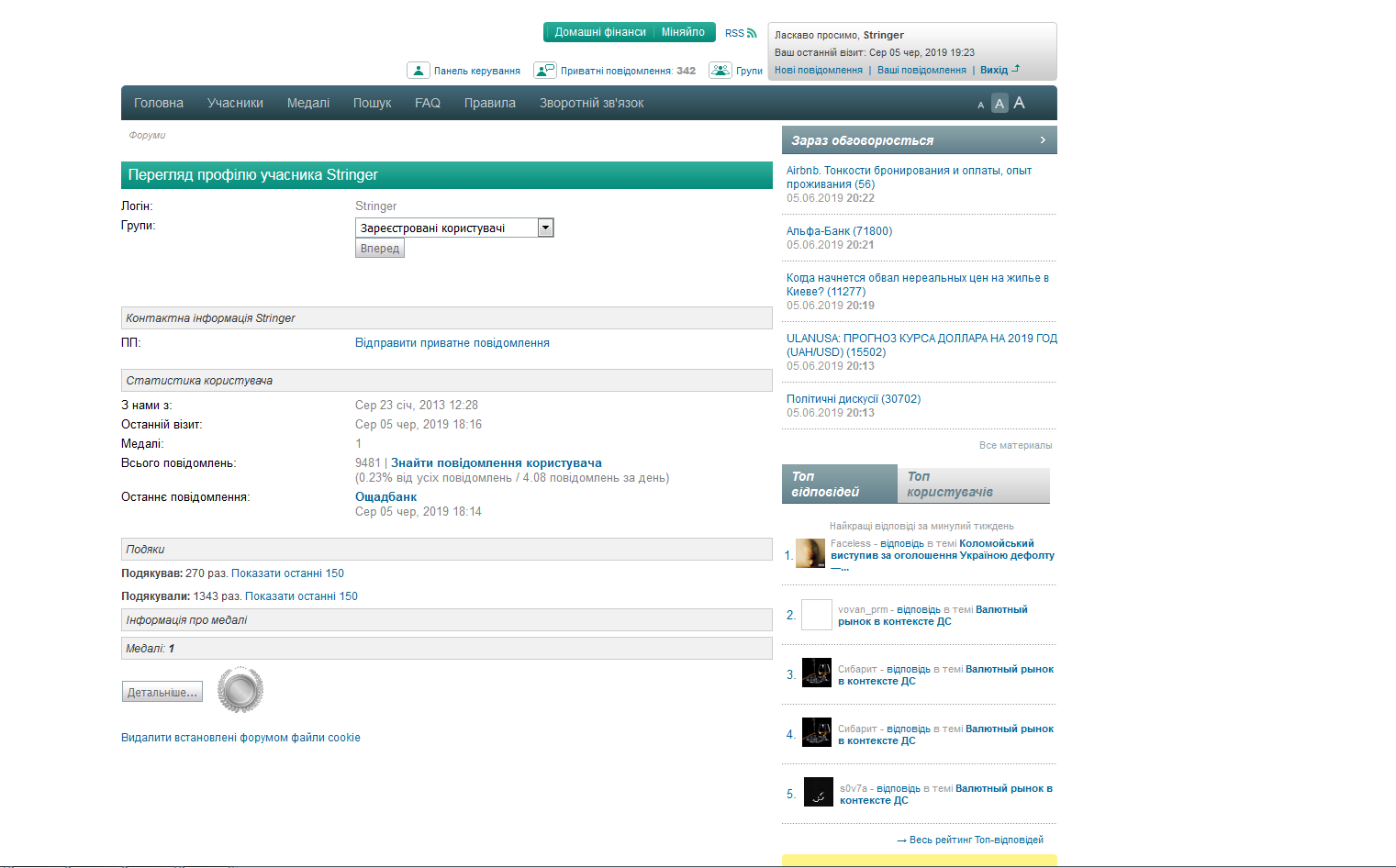1396x868 pixels.
Task: Click the Групи people icon
Action: (721, 70)
